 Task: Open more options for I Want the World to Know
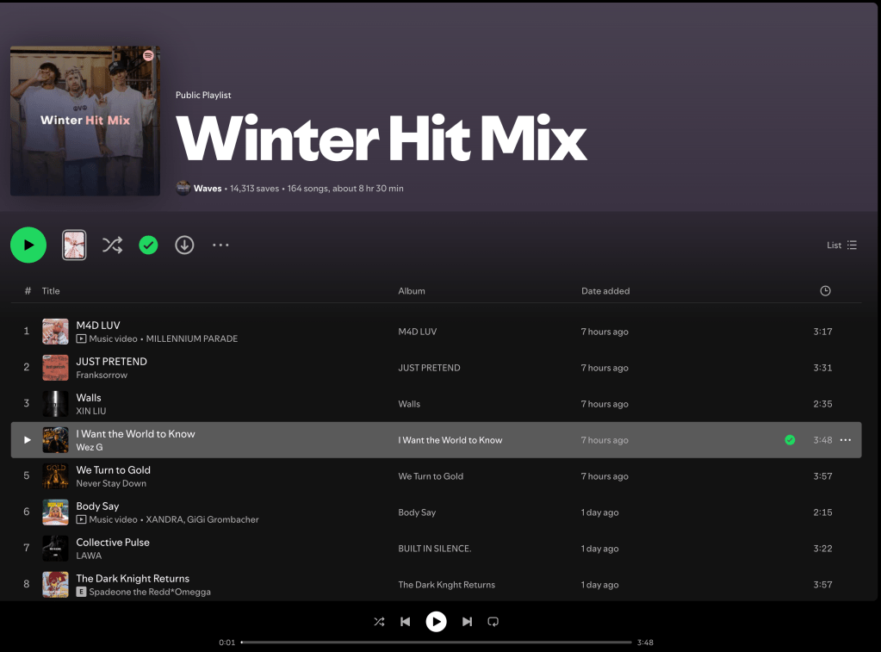846,440
